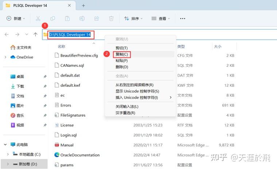277x169 pixels.
Task: Open 音乐 (Music) quick access folder
Action: pos(17,116)
